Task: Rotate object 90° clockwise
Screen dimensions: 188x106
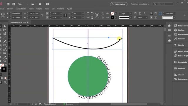Action: pyautogui.click(x=88, y=13)
